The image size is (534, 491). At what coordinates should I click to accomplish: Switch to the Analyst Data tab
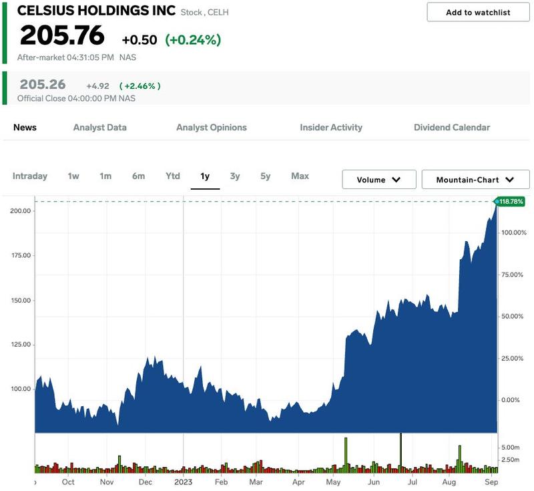(x=99, y=128)
